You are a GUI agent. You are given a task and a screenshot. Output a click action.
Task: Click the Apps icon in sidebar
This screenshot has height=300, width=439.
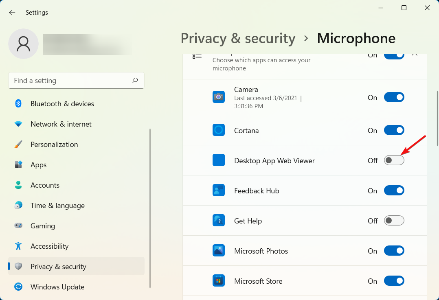(18, 164)
